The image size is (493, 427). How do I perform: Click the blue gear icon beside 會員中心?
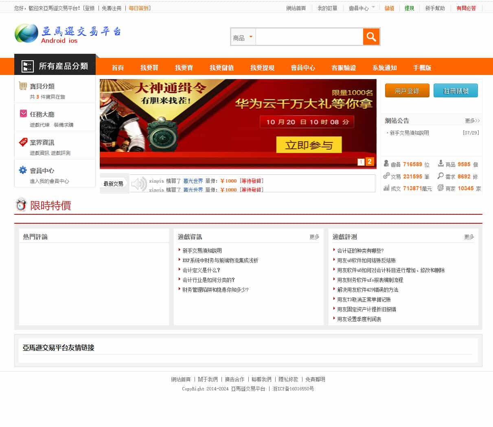point(23,170)
